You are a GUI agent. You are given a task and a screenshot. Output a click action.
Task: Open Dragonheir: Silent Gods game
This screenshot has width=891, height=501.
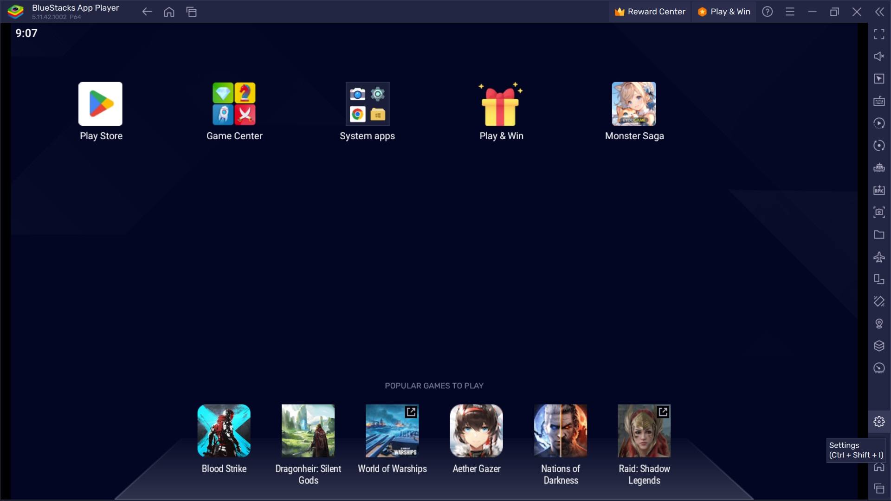tap(308, 430)
